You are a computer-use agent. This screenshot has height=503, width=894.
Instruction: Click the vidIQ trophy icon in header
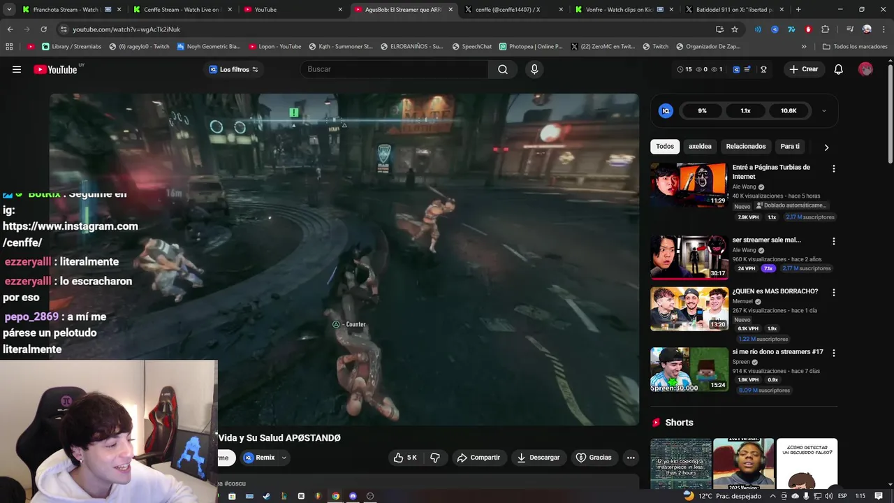coord(763,69)
